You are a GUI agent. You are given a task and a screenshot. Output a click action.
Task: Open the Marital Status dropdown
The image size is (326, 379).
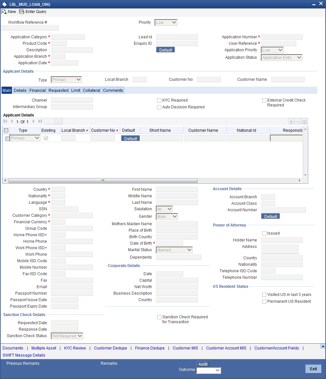pos(174,250)
